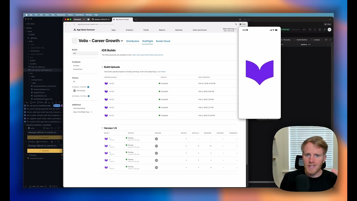Open build 4 in Version 1.0 table

tap(110, 145)
